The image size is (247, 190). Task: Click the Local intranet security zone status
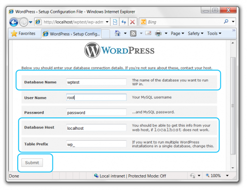tap(130, 176)
